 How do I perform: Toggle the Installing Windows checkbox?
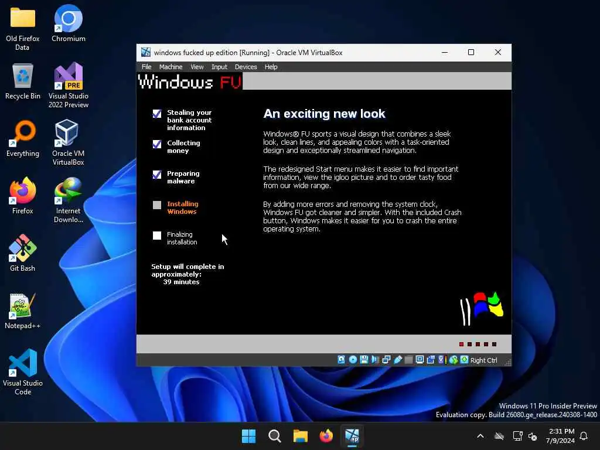157,205
